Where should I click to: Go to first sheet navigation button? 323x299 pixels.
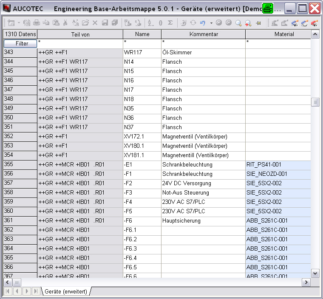(8, 291)
